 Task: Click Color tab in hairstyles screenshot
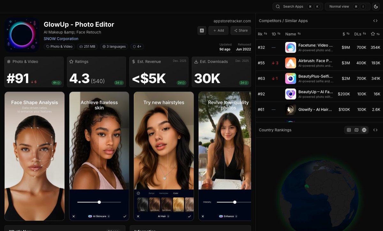point(176,193)
